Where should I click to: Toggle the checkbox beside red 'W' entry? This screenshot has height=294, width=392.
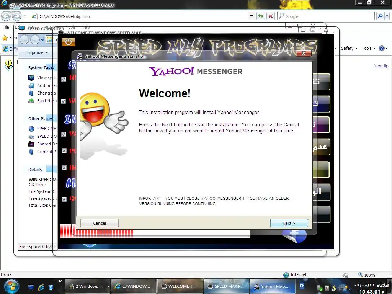(64, 101)
